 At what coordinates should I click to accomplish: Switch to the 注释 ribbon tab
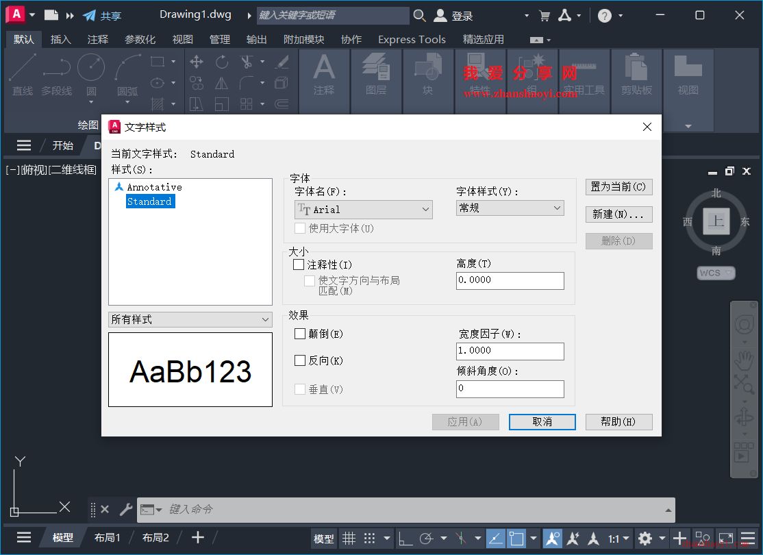(98, 40)
